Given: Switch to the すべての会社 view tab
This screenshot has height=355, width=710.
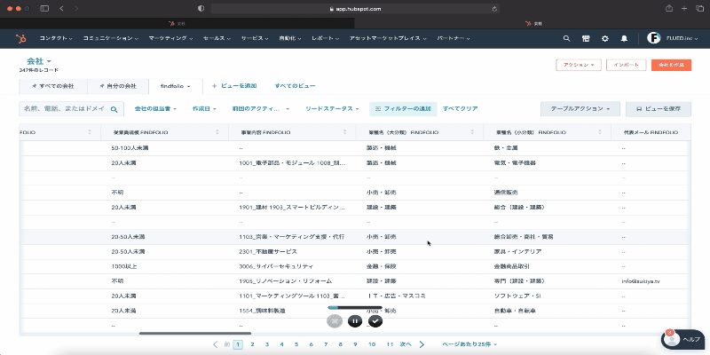Looking at the screenshot, I should (52, 86).
